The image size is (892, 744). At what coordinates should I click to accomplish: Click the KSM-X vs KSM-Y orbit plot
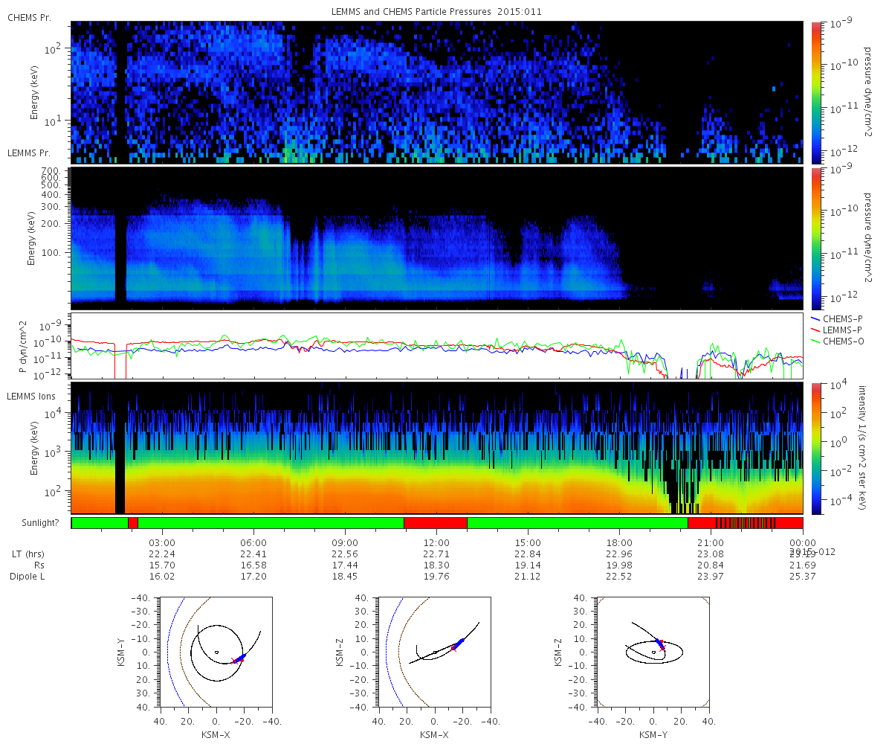pos(216,651)
